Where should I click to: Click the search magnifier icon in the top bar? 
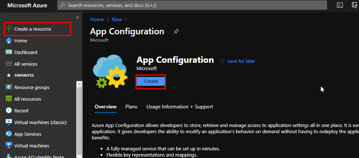point(62,5)
